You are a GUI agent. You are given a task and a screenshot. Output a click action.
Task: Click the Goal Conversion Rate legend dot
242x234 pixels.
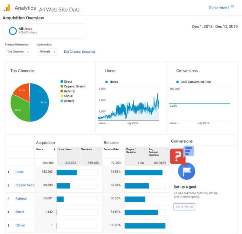point(177,82)
